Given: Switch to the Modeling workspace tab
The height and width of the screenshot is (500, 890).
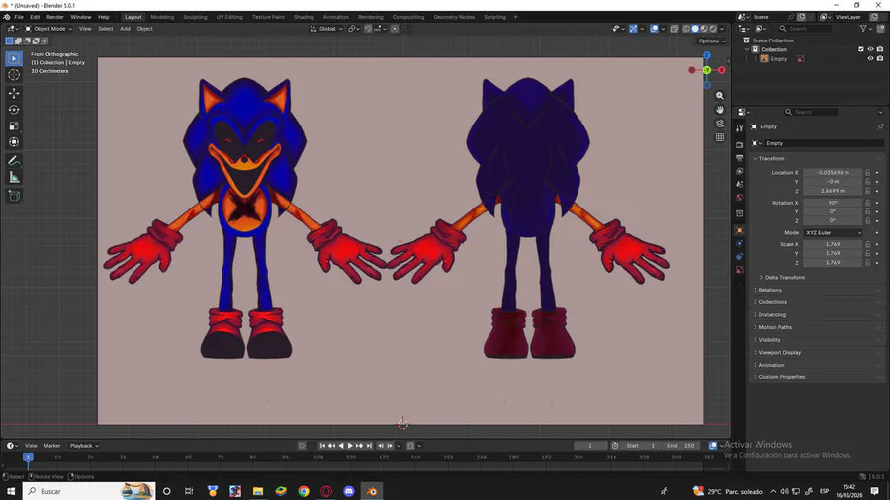Looking at the screenshot, I should [162, 17].
